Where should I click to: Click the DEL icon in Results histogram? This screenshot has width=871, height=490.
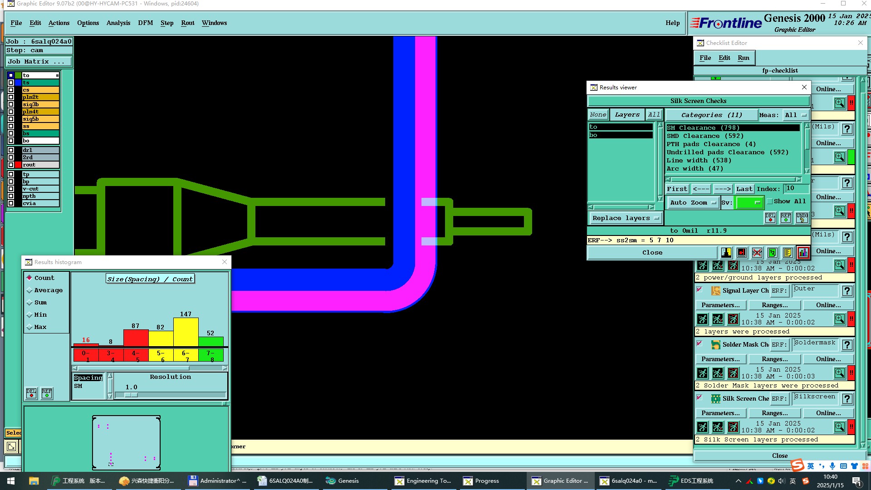click(31, 393)
